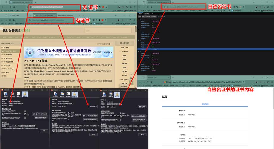The width and height of the screenshot is (274, 149).
Task: Open General icon in runoob Page Info
Action: tap(55, 94)
